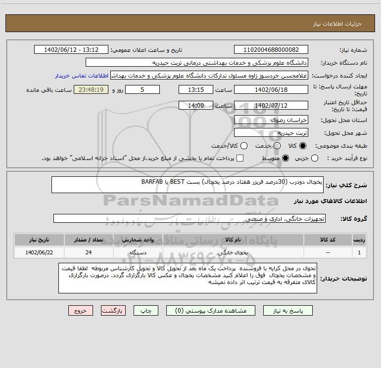Select the کالا/خدمت radio button
This screenshot has width=381, height=368.
[x=244, y=146]
